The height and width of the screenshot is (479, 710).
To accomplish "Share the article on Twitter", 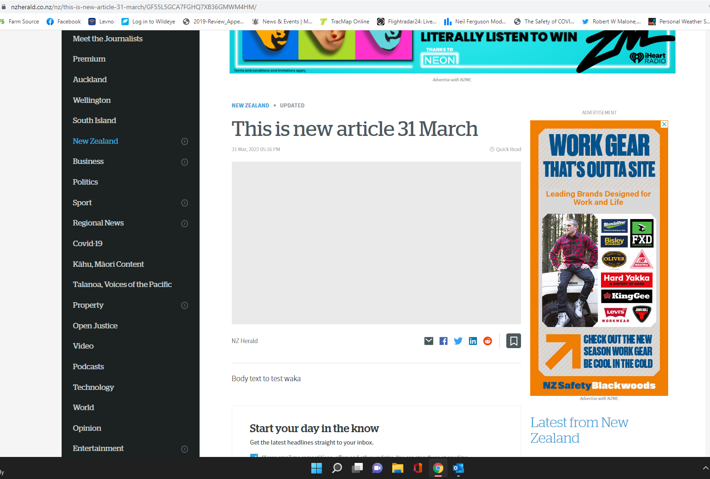I will click(x=458, y=341).
